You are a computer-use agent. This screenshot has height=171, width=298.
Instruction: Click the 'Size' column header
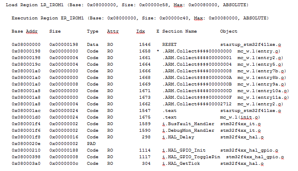coord(55,31)
